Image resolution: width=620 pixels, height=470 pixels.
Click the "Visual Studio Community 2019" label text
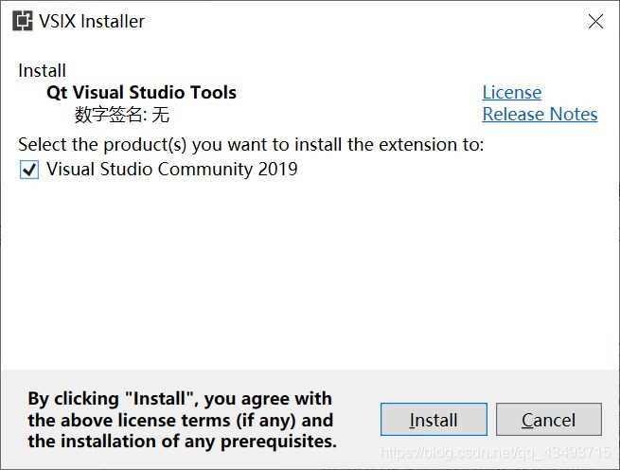171,170
